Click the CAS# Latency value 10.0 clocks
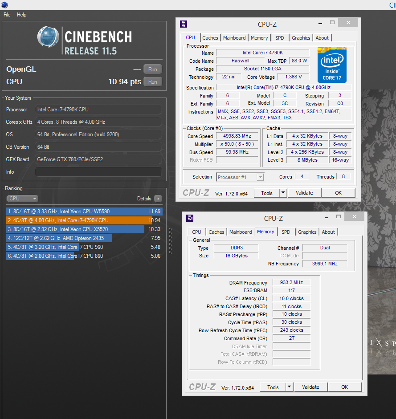 coord(291,298)
